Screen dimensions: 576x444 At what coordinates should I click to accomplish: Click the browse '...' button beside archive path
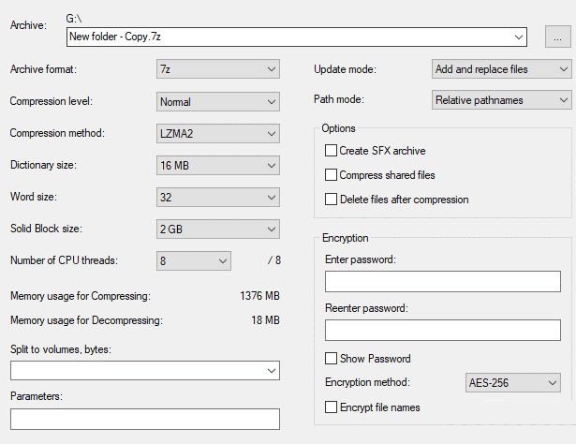click(x=556, y=37)
